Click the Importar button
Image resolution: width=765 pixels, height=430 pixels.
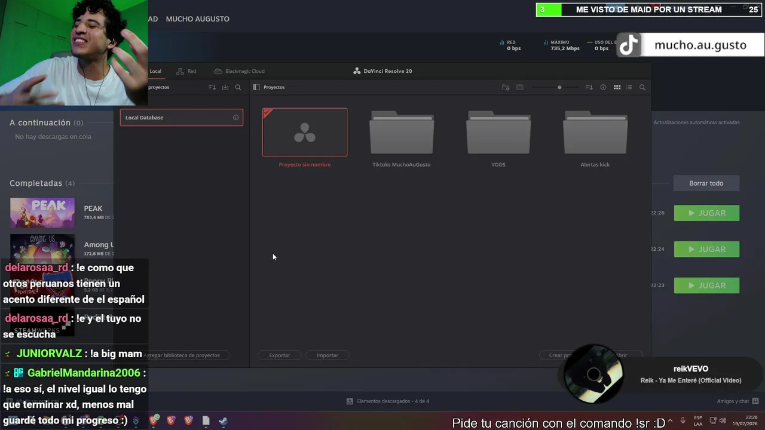coord(327,355)
